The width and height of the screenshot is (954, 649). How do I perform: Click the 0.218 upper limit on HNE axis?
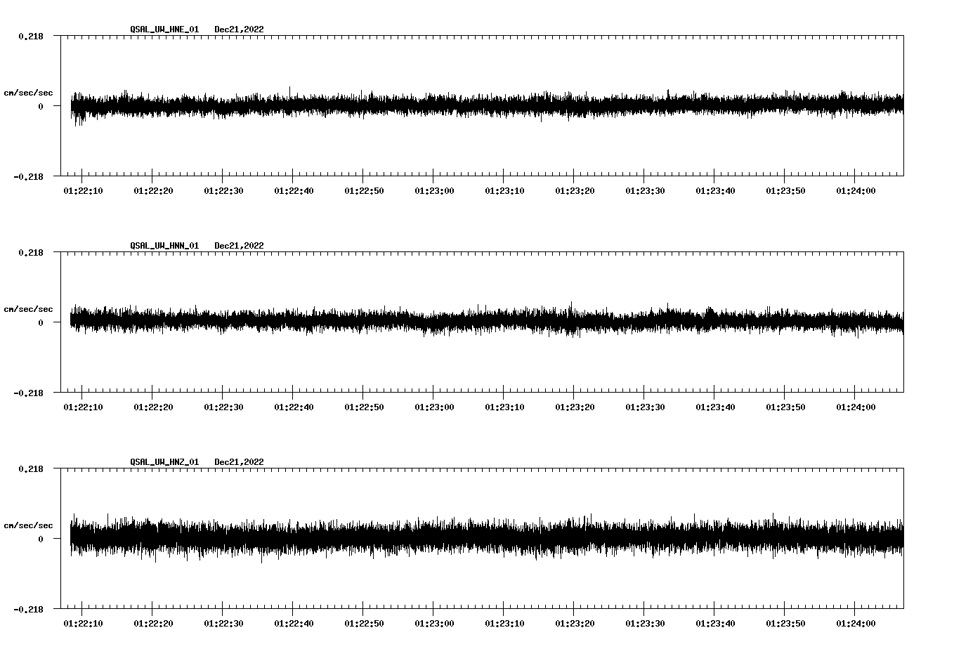[30, 36]
